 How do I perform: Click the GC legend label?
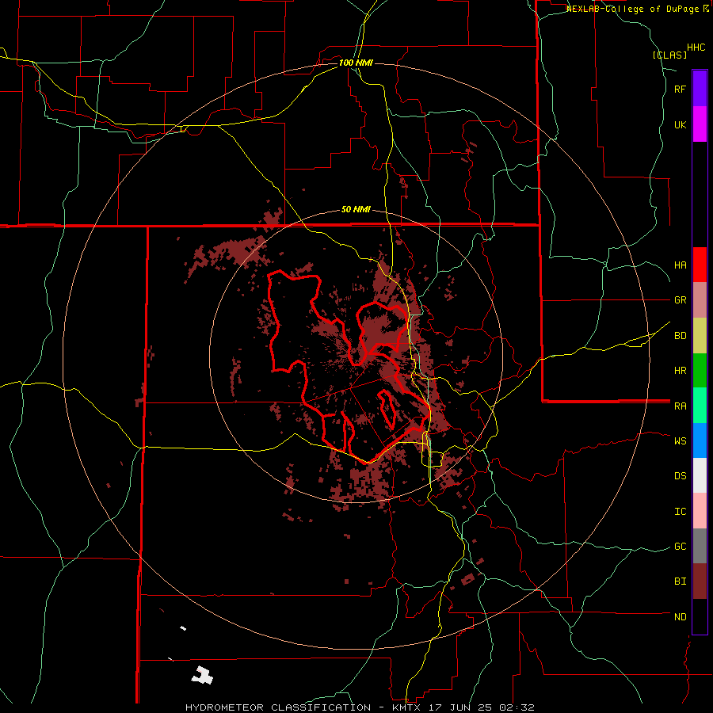click(680, 547)
